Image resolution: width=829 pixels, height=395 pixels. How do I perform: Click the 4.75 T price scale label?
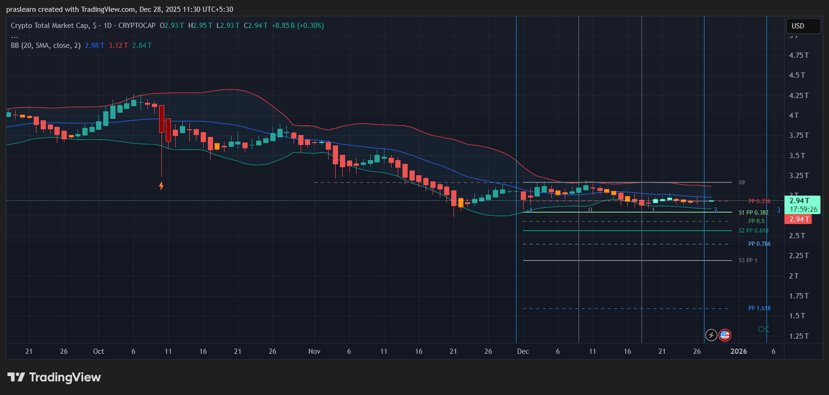798,55
